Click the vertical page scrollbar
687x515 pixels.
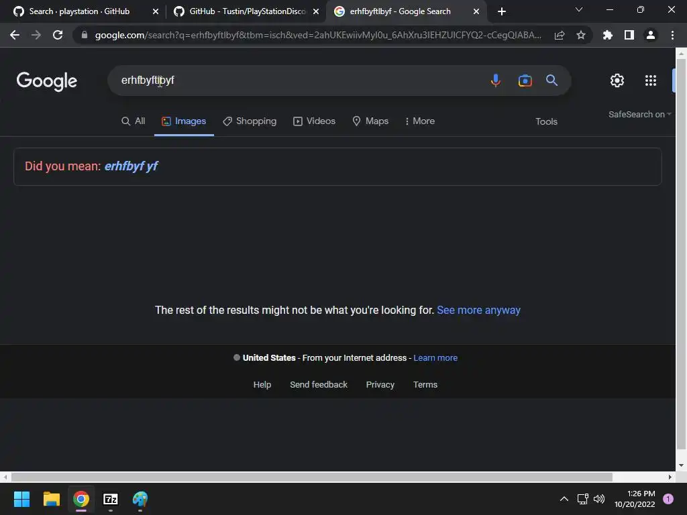tap(681, 254)
